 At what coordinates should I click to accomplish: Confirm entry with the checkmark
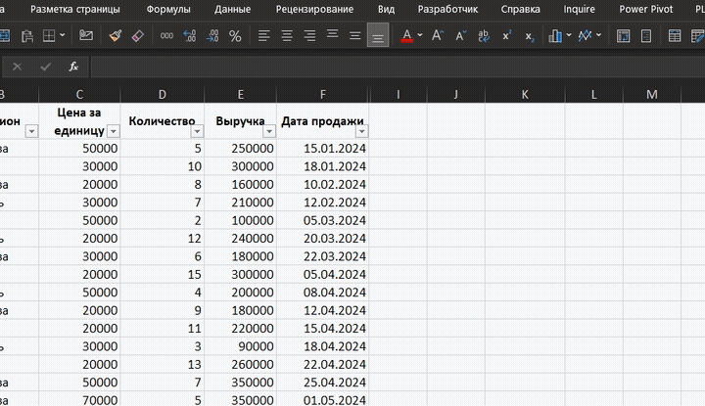point(45,67)
